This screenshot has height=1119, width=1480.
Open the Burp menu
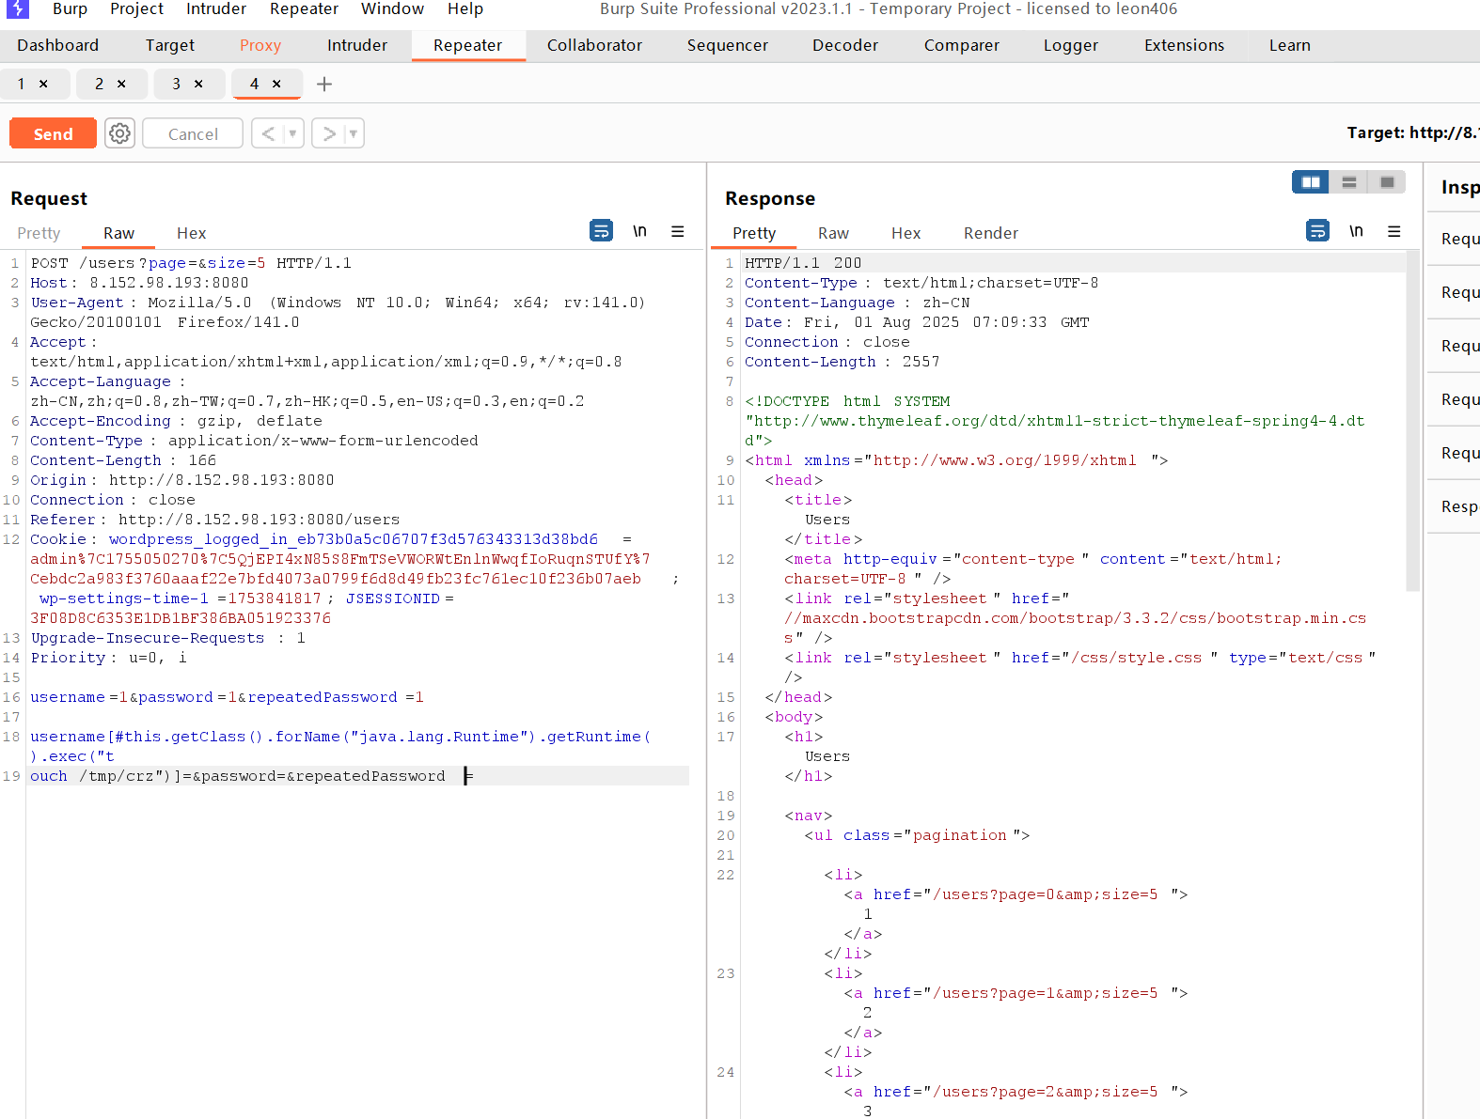pyautogui.click(x=70, y=9)
